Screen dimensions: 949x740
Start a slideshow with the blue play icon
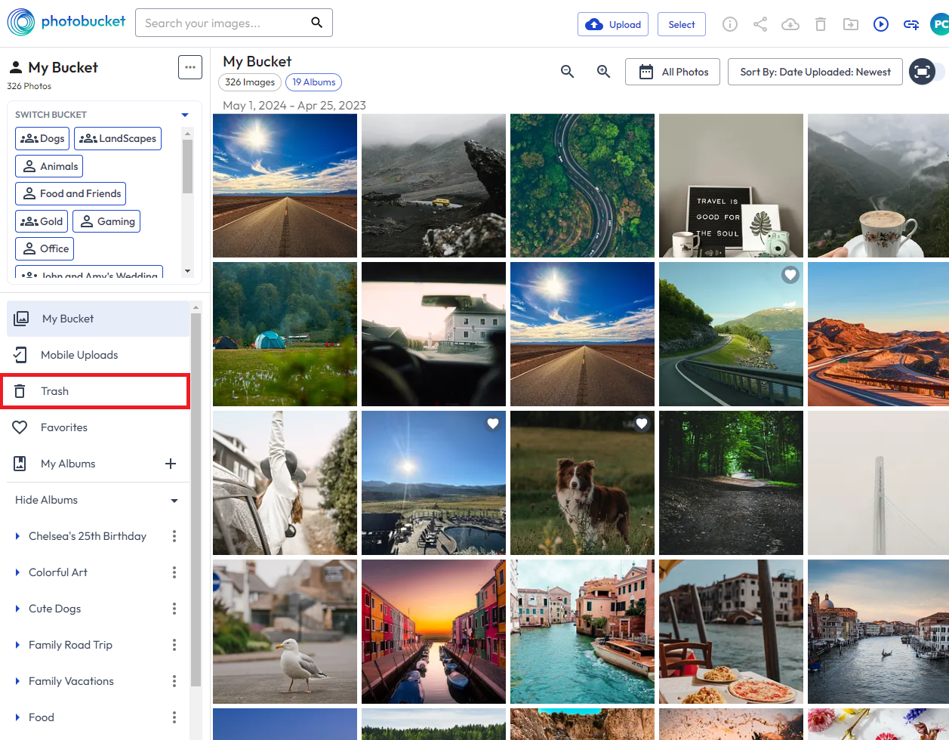click(x=881, y=24)
